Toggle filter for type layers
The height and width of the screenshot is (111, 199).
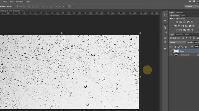point(190,38)
